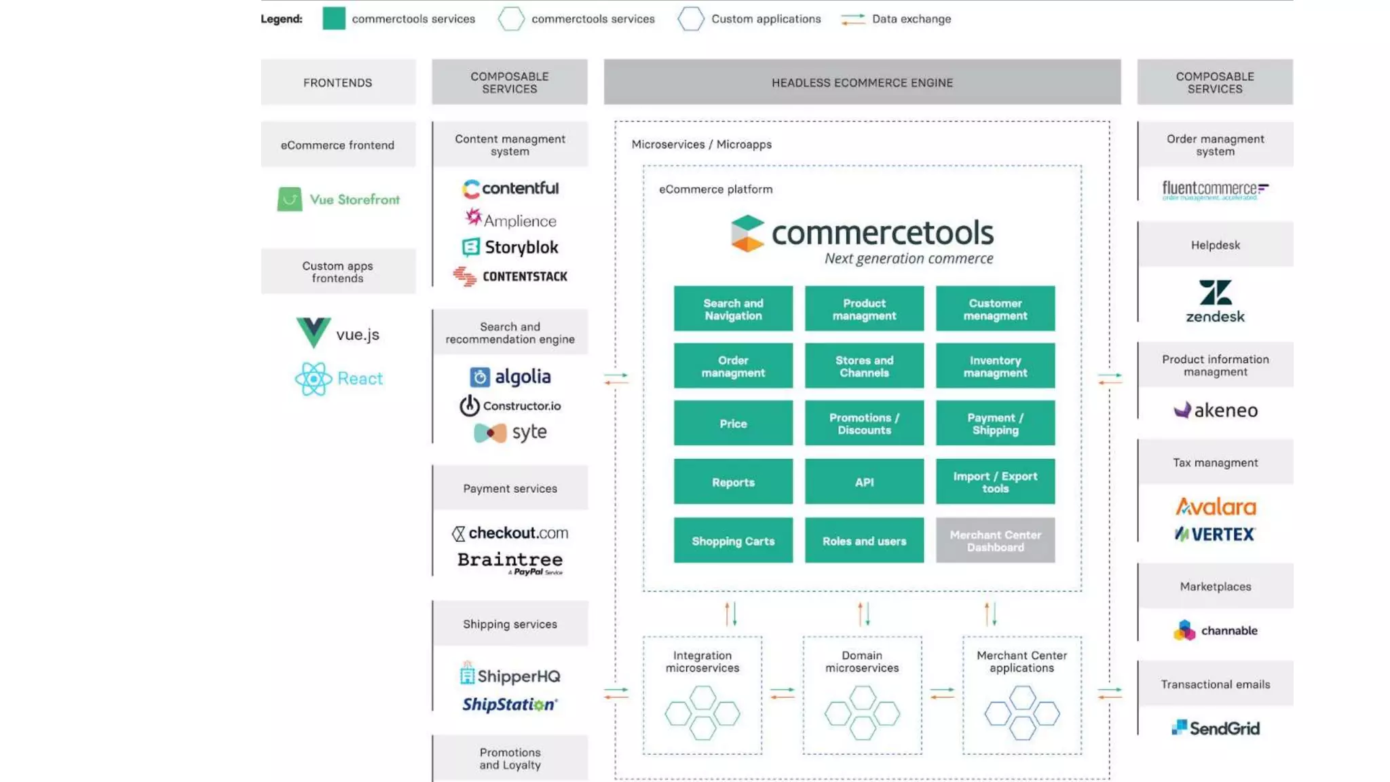Click the green legend color square
Screen dimensions: 1390x782
click(334, 18)
